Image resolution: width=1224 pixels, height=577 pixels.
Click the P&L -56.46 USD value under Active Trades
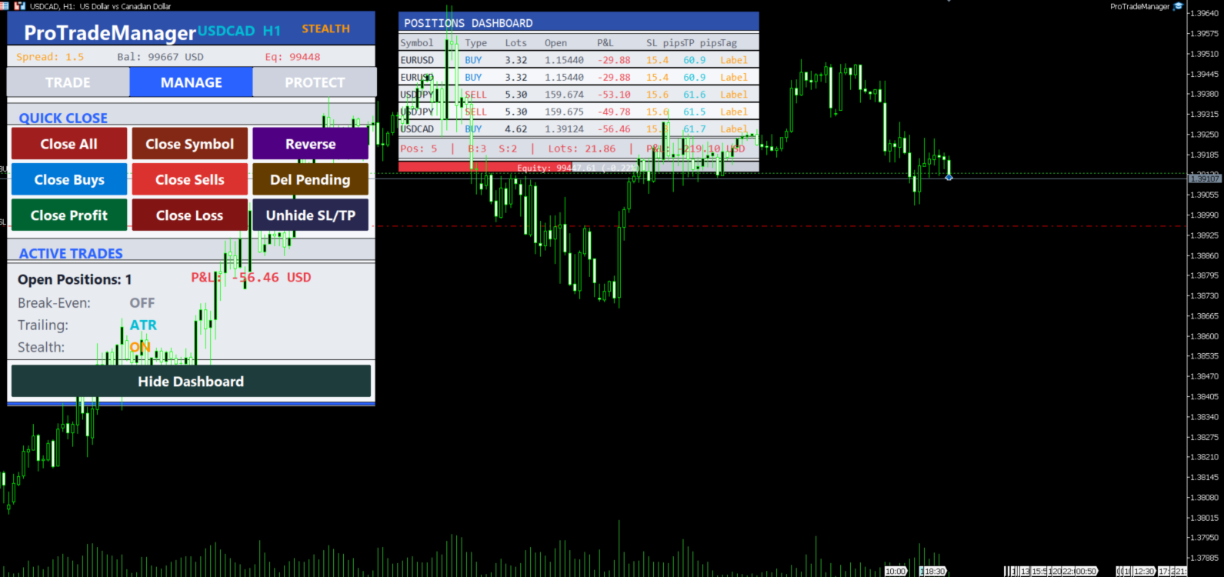[251, 278]
